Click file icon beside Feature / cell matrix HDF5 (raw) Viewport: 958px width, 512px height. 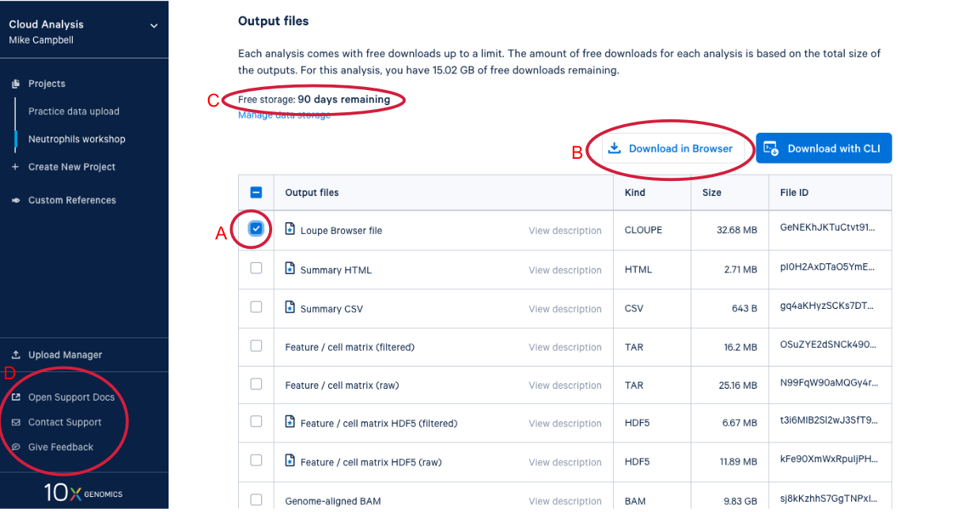[290, 461]
